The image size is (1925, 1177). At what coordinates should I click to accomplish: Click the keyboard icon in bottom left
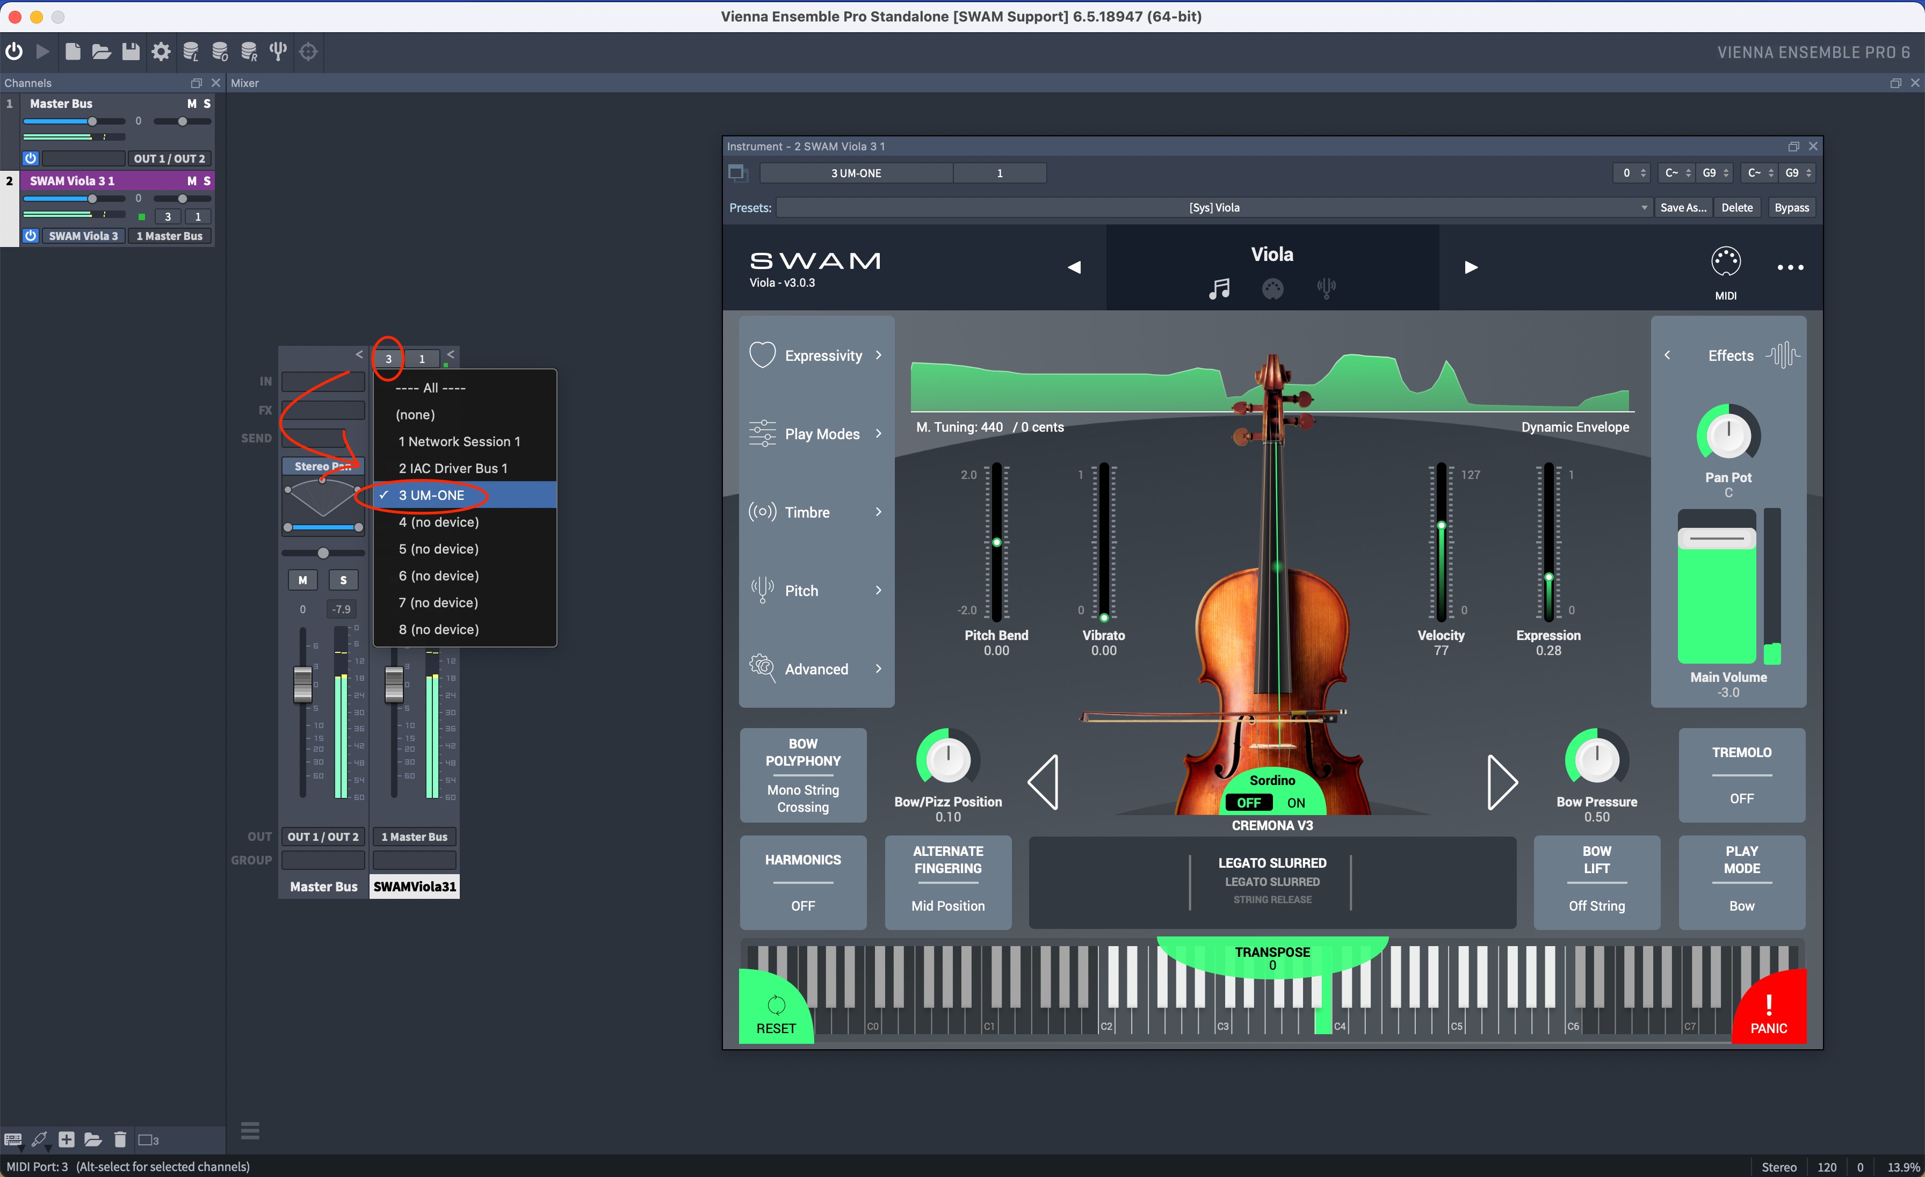pyautogui.click(x=12, y=1139)
